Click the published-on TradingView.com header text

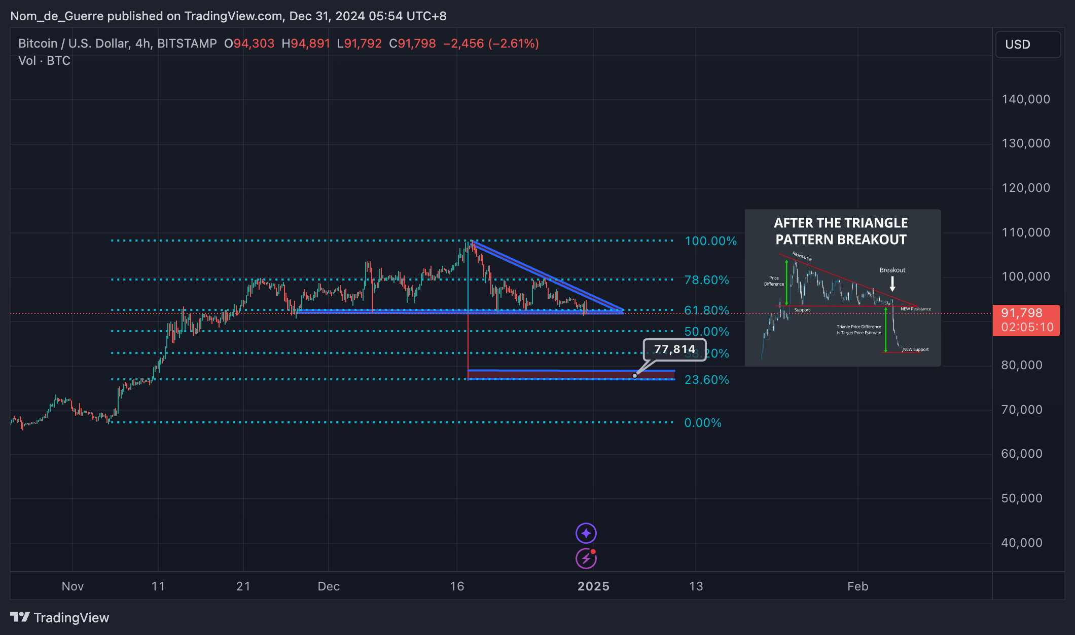(x=228, y=16)
